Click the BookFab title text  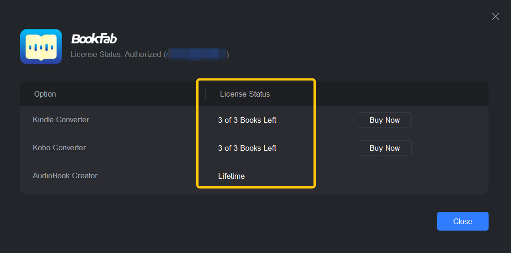(x=94, y=39)
